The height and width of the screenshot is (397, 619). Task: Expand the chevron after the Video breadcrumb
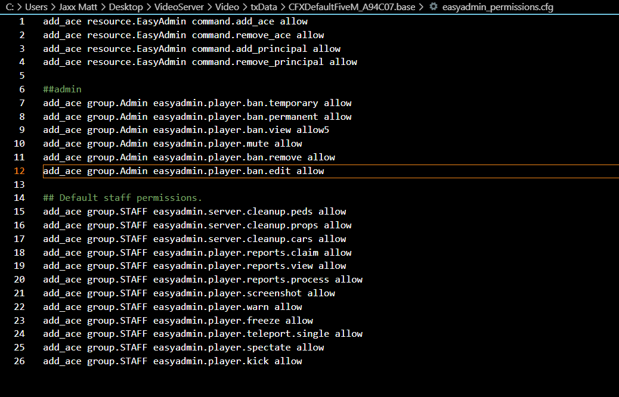point(244,7)
